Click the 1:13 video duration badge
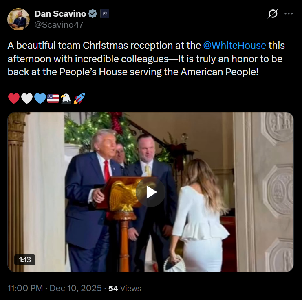 click(x=25, y=260)
